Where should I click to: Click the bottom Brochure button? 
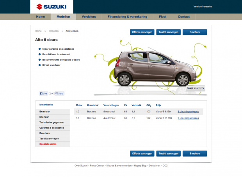(195, 154)
